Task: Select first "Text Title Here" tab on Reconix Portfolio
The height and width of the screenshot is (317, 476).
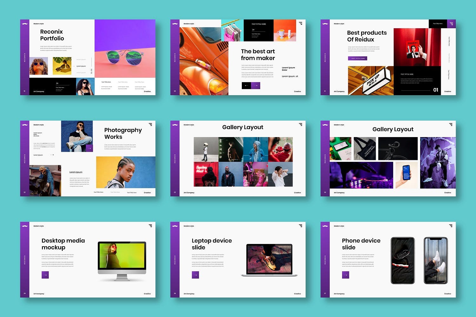Action: point(106,82)
